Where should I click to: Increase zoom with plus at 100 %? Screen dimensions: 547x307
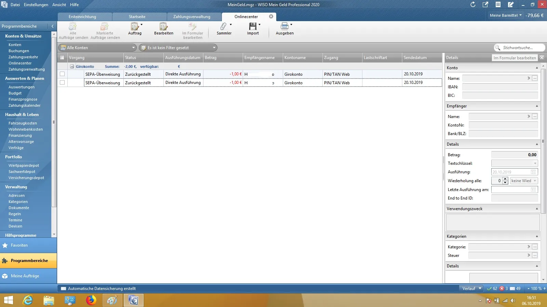(545, 289)
